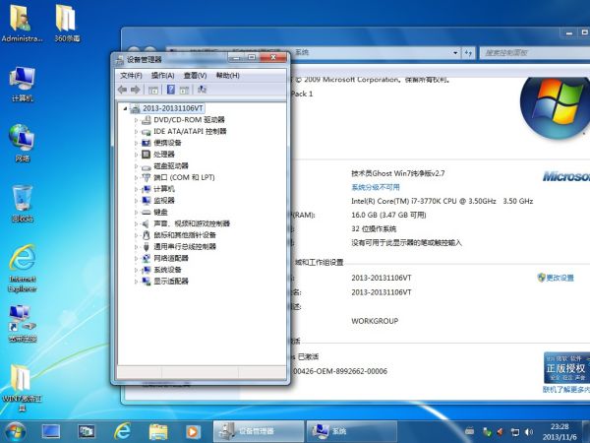This screenshot has width=590, height=443.
Task: Click the Forward arrow in Device Manager toolbar
Action: (135, 90)
